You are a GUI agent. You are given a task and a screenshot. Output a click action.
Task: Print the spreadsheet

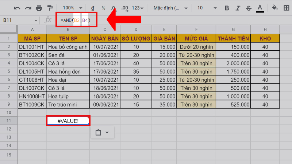tap(39, 8)
